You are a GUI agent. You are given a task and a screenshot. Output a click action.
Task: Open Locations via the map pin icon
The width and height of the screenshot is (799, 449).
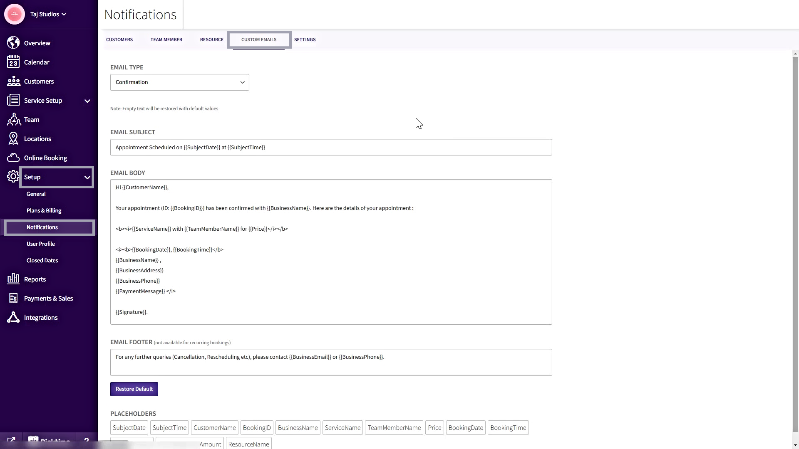[13, 138]
